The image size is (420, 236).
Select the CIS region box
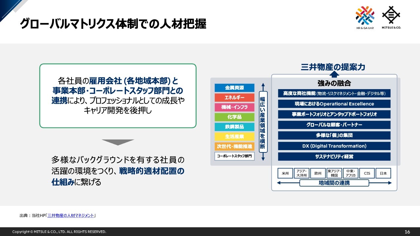coord(367,173)
